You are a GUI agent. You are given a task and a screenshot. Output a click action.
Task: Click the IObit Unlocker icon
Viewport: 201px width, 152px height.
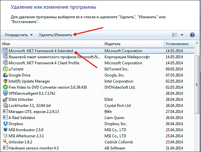5,99
